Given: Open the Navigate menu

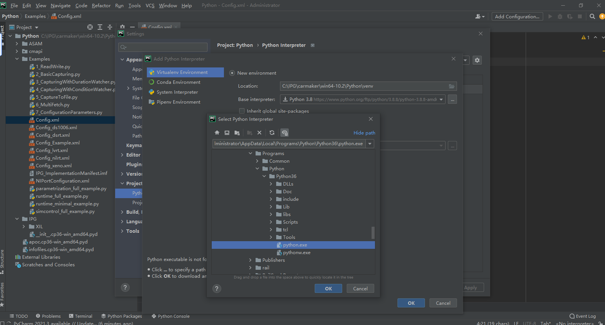Looking at the screenshot, I should [x=61, y=5].
